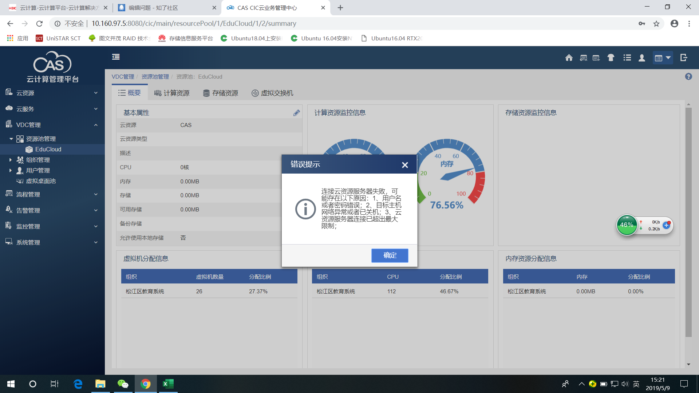This screenshot has height=393, width=699.
Task: Collapse the 资源池管理 tree node
Action: click(11, 139)
